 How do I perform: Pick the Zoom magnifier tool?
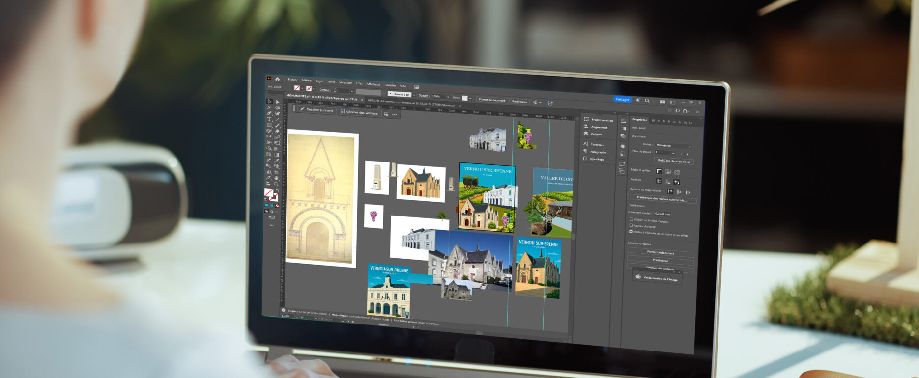276,184
